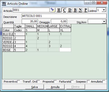Focus the Descrizione text field
This screenshot has height=92, width=109.
point(64,16)
